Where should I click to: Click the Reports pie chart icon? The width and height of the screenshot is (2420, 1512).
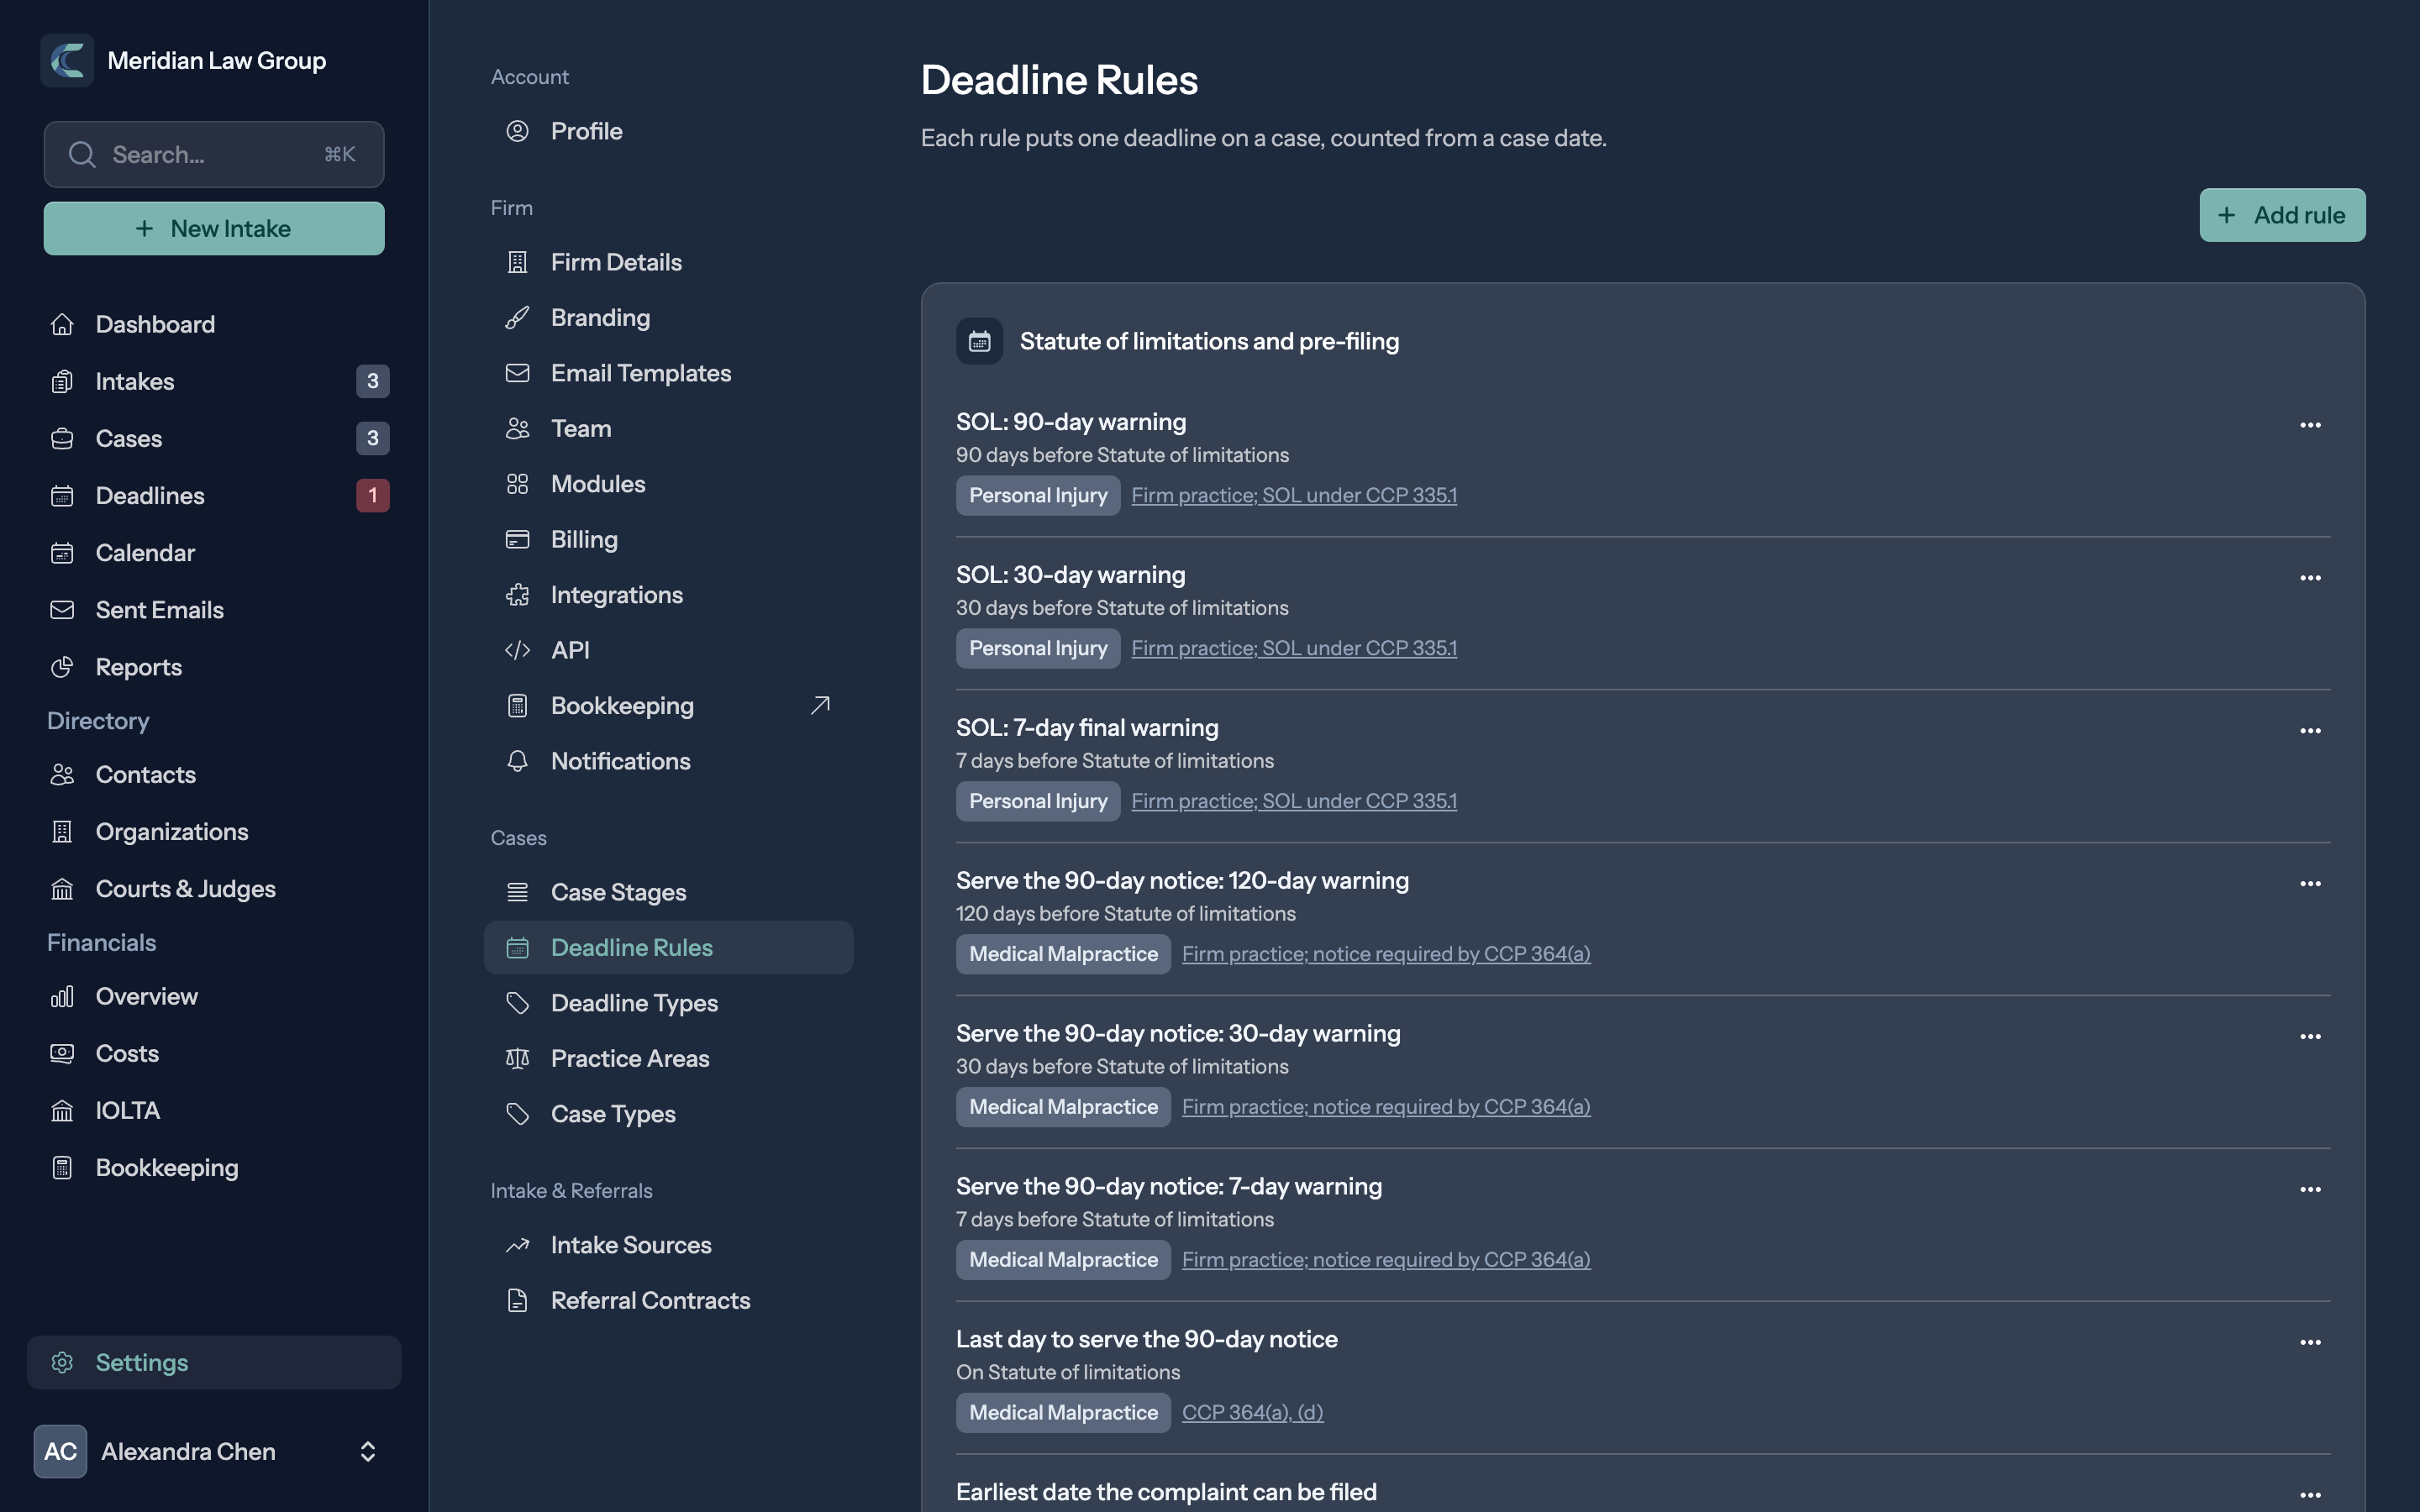62,667
